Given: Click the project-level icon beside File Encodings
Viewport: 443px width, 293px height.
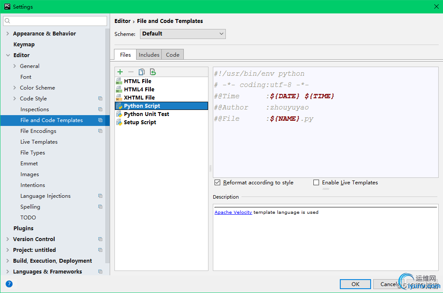Looking at the screenshot, I should [x=100, y=131].
